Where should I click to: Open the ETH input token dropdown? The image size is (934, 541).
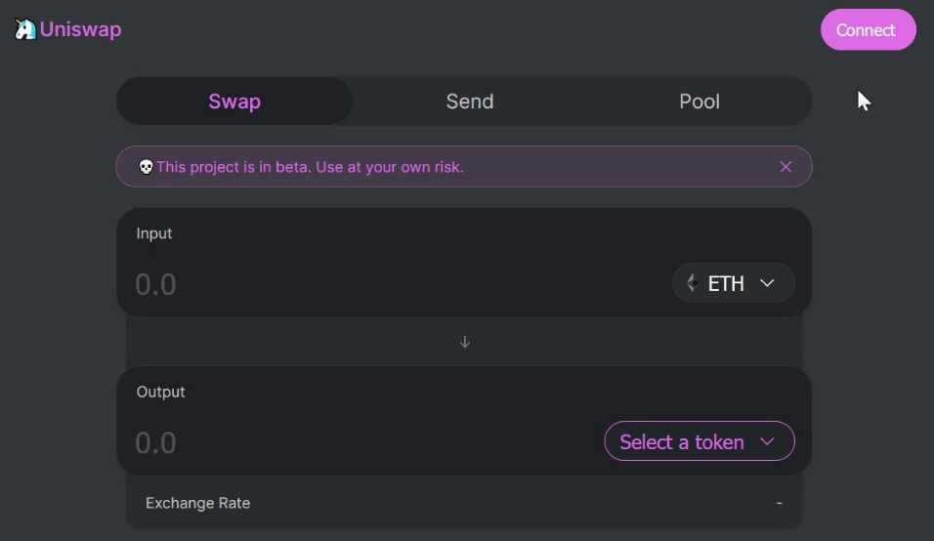[734, 282]
